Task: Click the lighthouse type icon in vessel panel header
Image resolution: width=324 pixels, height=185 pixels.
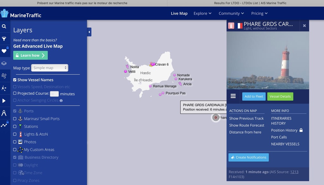Action: (x=231, y=26)
